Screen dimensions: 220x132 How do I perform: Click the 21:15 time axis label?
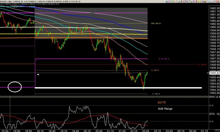(111, 131)
